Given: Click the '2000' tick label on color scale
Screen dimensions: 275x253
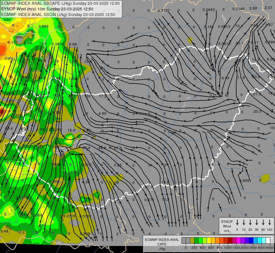Looking at the screenshot, I should pos(245,248).
